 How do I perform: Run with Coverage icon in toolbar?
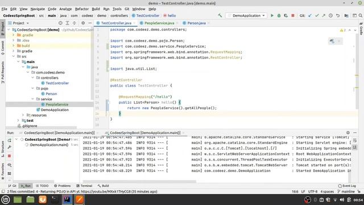coord(286,15)
